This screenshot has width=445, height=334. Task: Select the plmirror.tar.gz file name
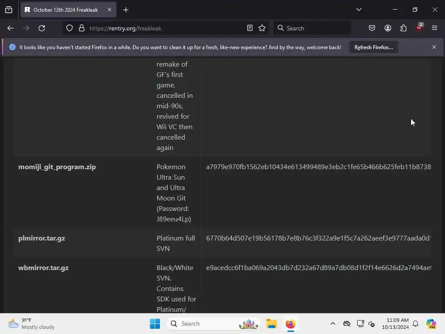(42, 238)
